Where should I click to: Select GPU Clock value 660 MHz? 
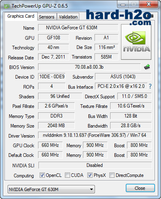pyautogui.click(x=50, y=145)
